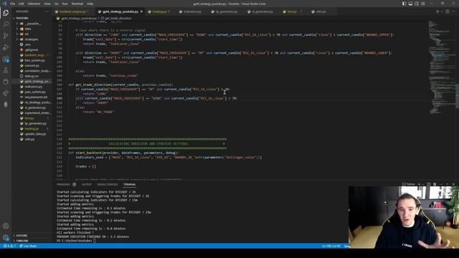The width and height of the screenshot is (459, 258).
Task: Open the Run menu
Action: pyautogui.click(x=65, y=4)
